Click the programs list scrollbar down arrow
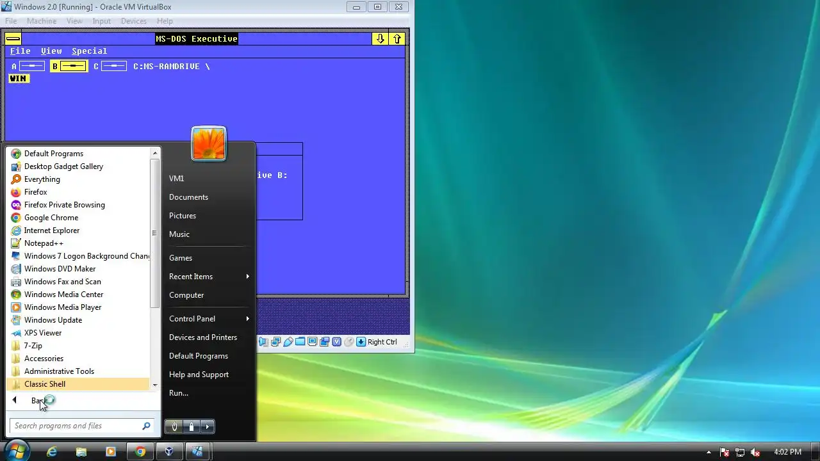Viewport: 820px width, 461px height. pos(154,385)
